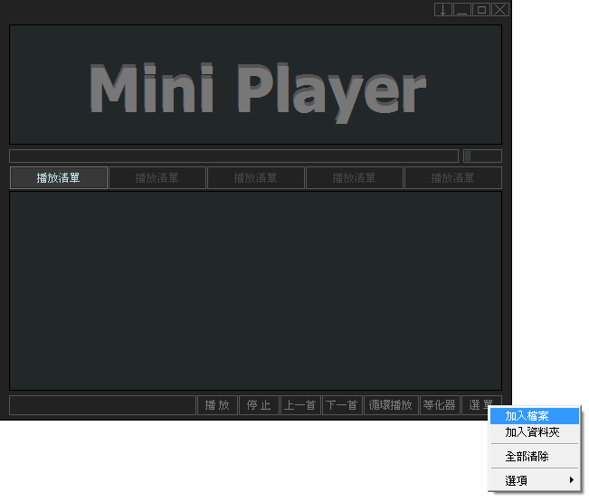Click the text field left of 播放
The image size is (589, 502).
pos(102,405)
